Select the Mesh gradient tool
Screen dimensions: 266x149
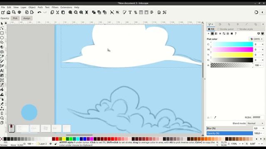click(2, 80)
